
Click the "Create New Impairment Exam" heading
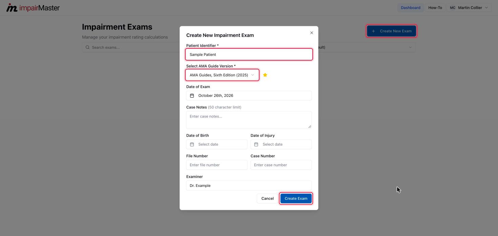[x=220, y=35]
